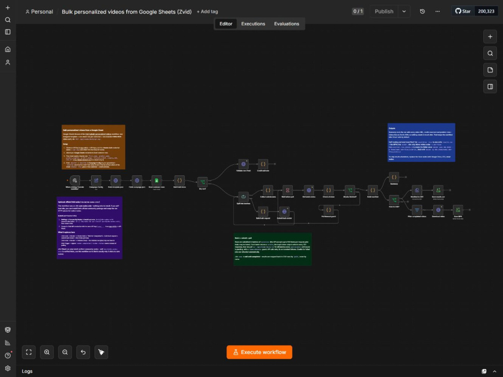Star the project on GitHub

tap(463, 11)
